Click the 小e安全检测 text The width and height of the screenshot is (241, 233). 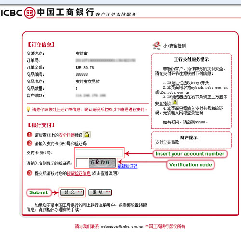point(174,46)
